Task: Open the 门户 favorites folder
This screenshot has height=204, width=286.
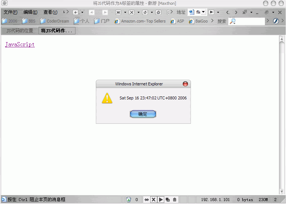Action: tap(102, 21)
